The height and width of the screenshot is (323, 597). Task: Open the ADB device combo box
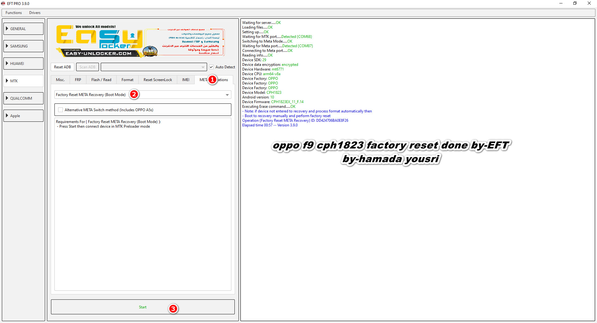click(154, 67)
